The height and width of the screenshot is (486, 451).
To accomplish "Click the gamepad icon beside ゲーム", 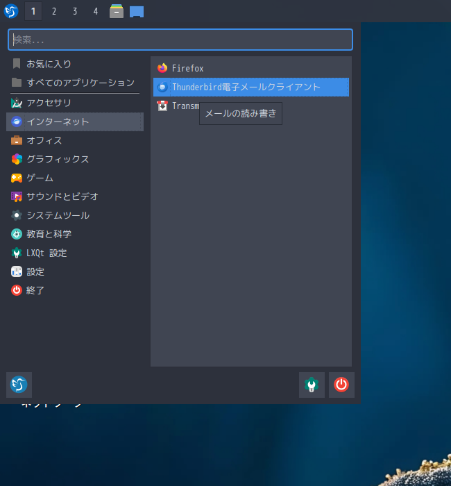I will pyautogui.click(x=17, y=178).
